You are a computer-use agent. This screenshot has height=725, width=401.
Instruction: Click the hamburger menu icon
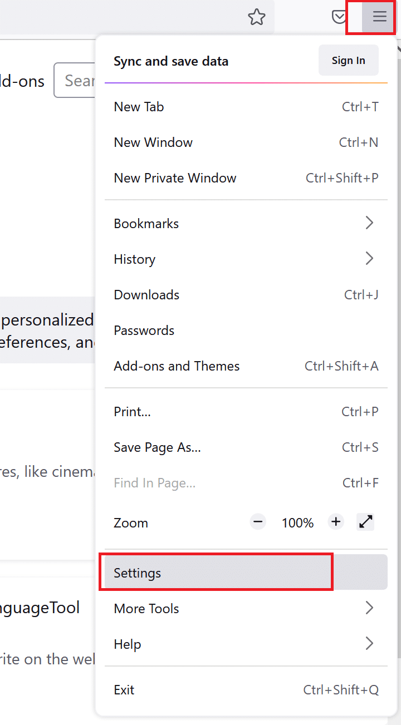tap(379, 17)
